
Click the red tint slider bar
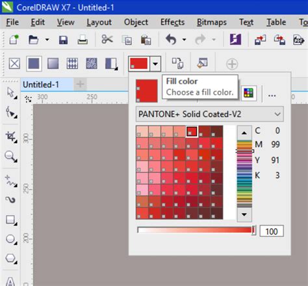click(197, 230)
